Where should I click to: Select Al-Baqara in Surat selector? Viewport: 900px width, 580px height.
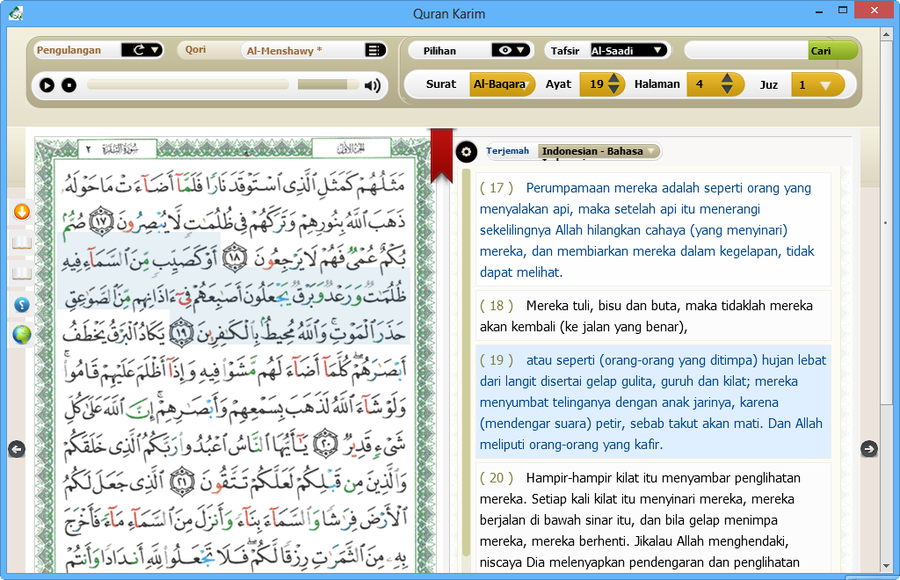coord(503,85)
